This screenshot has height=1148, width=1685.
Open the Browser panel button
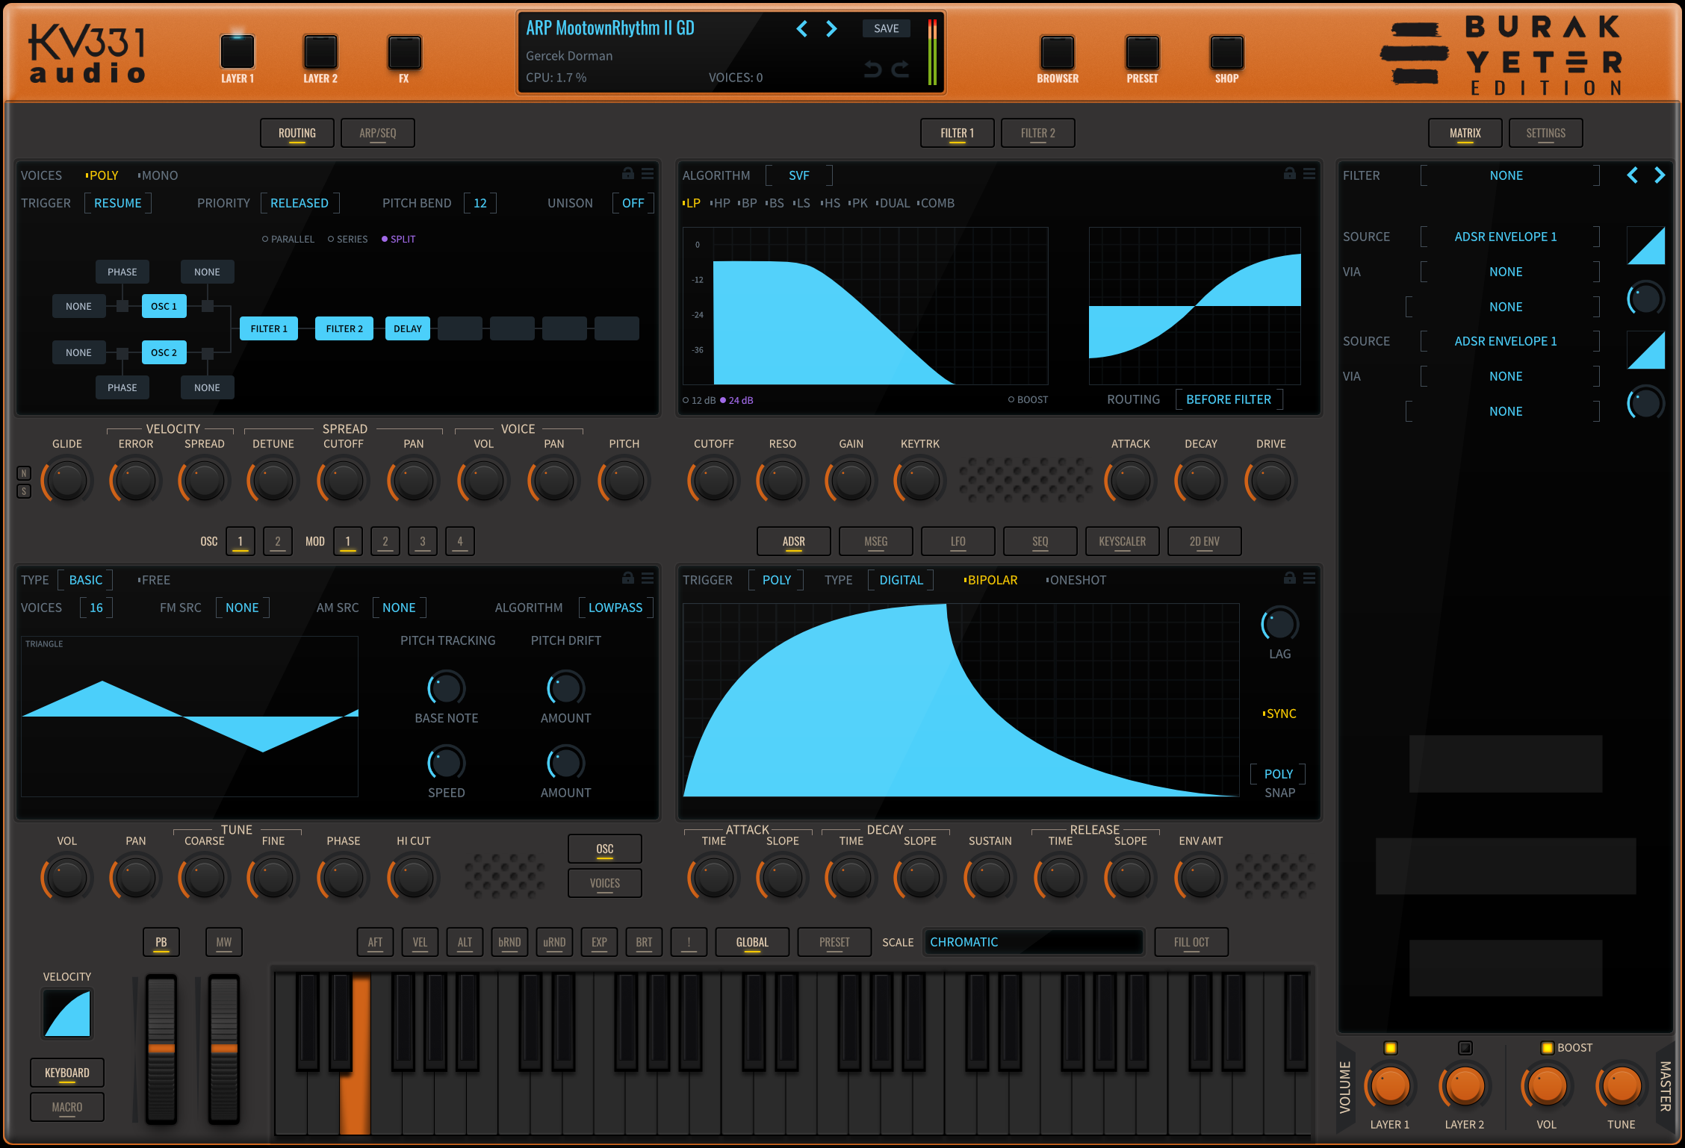(1057, 53)
